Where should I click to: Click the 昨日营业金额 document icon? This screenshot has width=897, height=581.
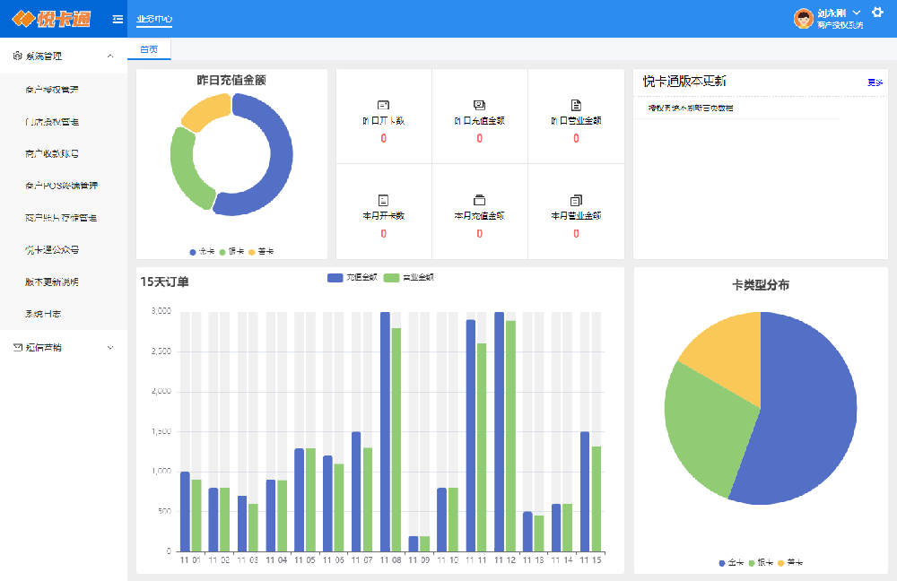(576, 105)
